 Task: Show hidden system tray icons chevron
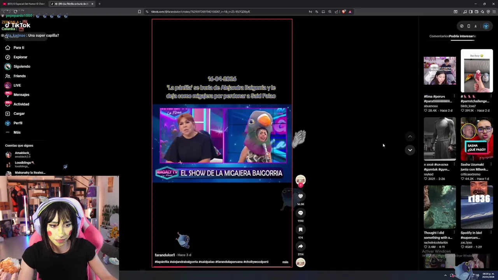[445, 275]
